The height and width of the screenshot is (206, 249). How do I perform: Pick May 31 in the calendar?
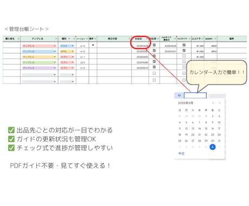[x=219, y=141]
